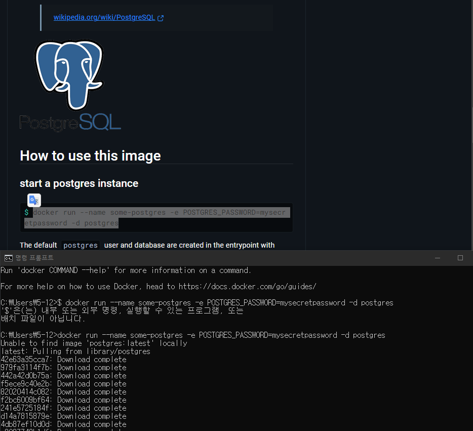Click the layer line '979fa3114f7b: Download complete'
The height and width of the screenshot is (431, 473).
64,368
